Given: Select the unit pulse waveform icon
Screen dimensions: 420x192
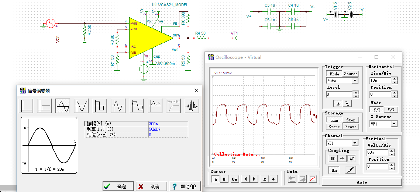Looking at the screenshot, I should pos(26,106).
